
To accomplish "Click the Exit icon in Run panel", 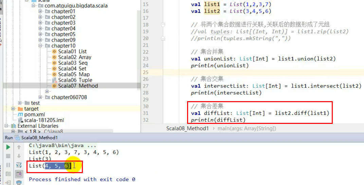I will pyautogui.click(x=8, y=182).
